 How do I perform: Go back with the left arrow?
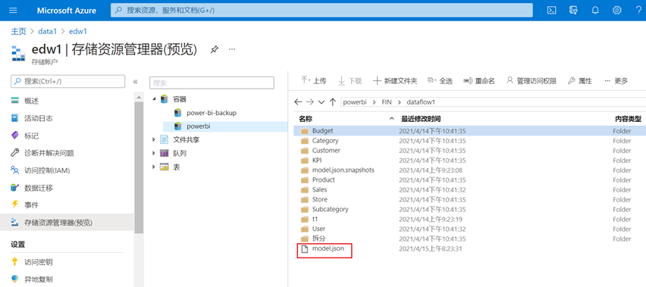(298, 102)
